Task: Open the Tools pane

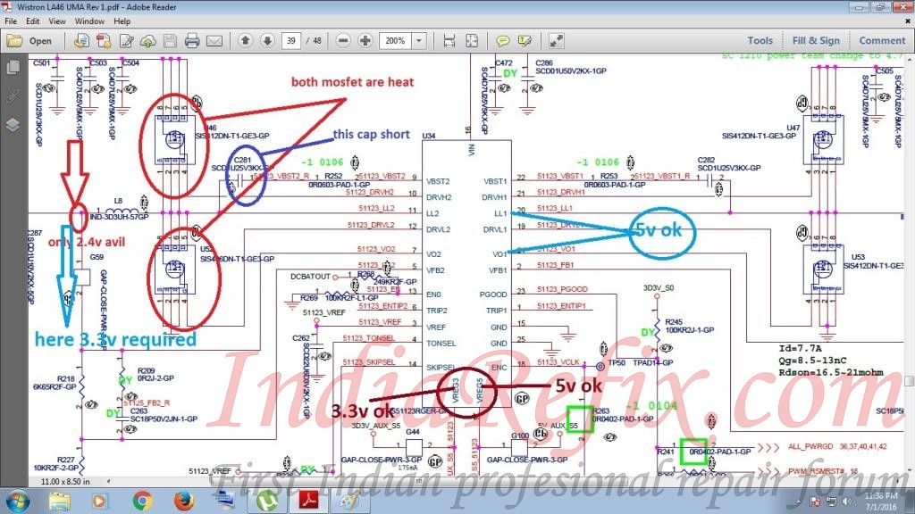Action: (x=760, y=40)
